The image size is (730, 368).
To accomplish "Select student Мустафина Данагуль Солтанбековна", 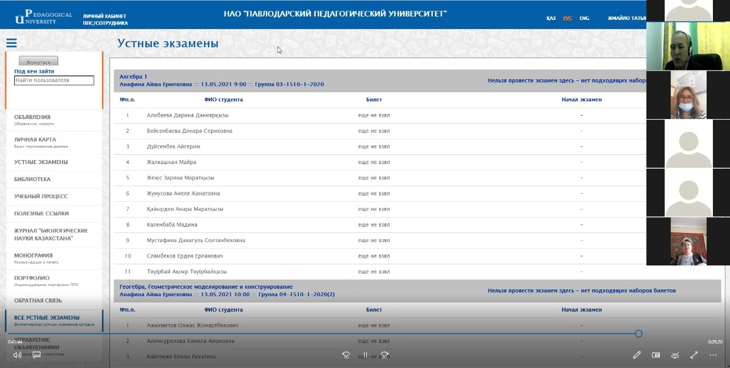I will coord(196,240).
